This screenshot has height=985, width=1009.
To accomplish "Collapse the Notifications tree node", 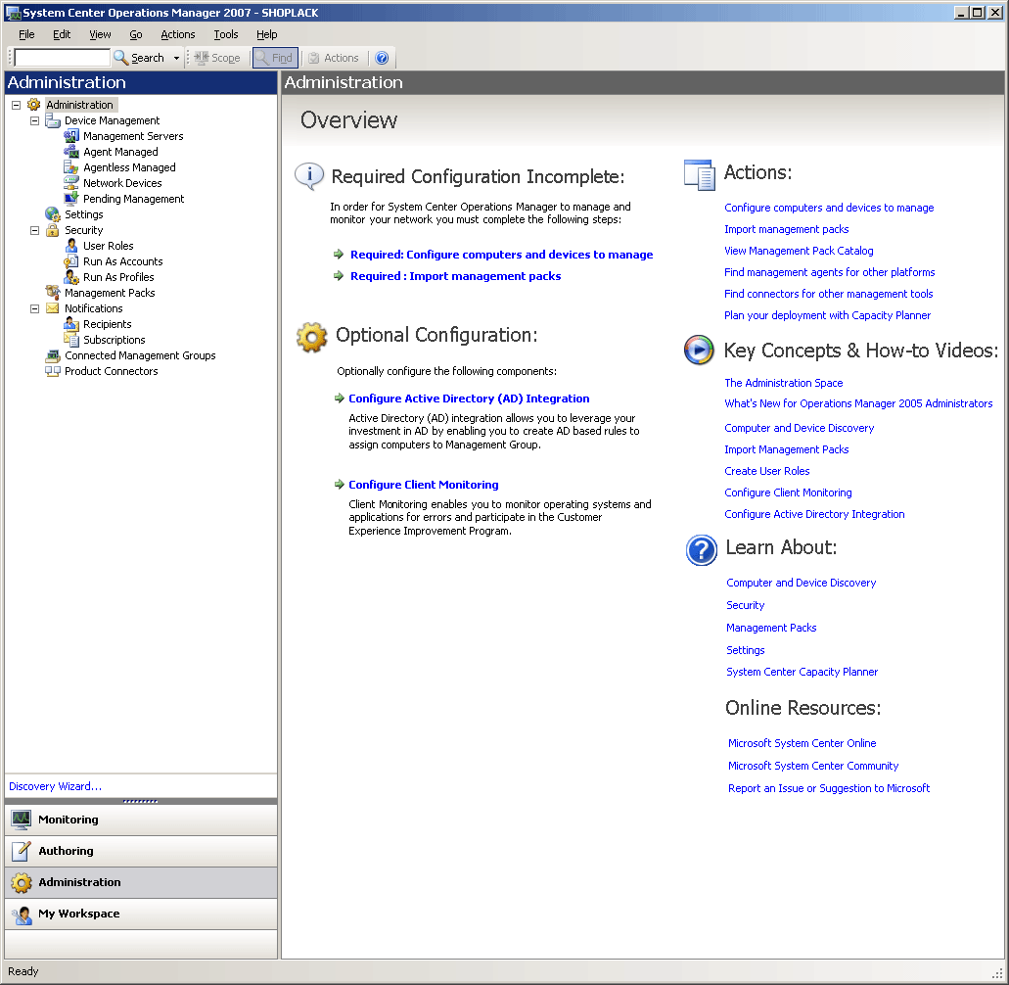I will (x=35, y=308).
